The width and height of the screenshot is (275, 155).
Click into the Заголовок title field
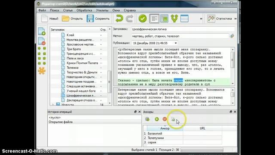pyautogui.click(x=183, y=29)
